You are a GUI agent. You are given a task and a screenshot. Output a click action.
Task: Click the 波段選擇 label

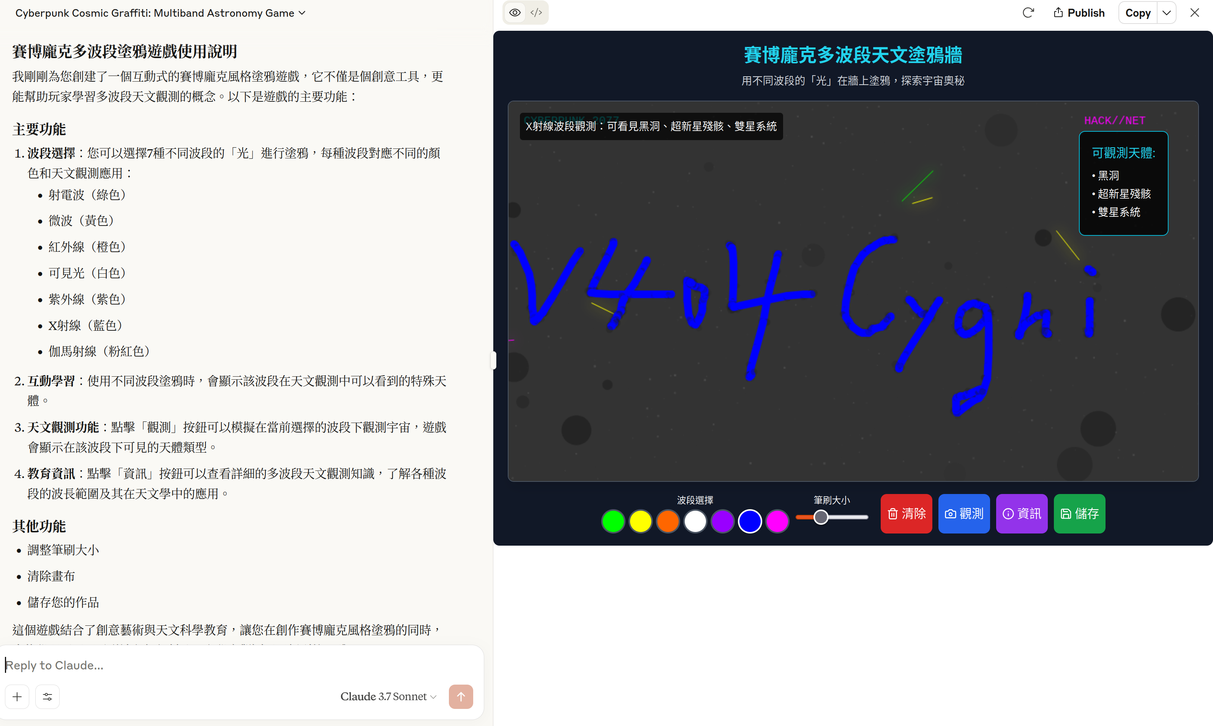click(x=695, y=500)
